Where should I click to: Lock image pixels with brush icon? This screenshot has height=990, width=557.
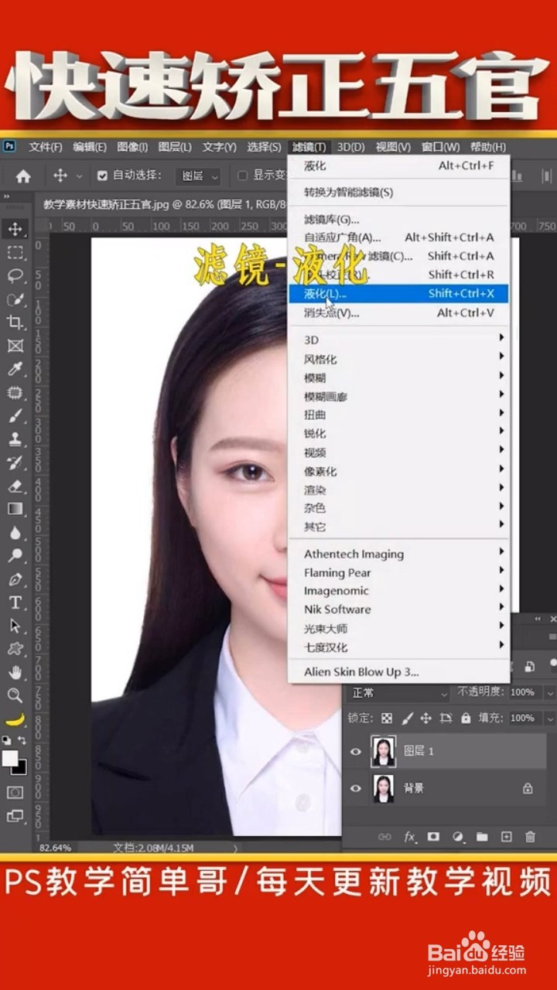(x=408, y=718)
